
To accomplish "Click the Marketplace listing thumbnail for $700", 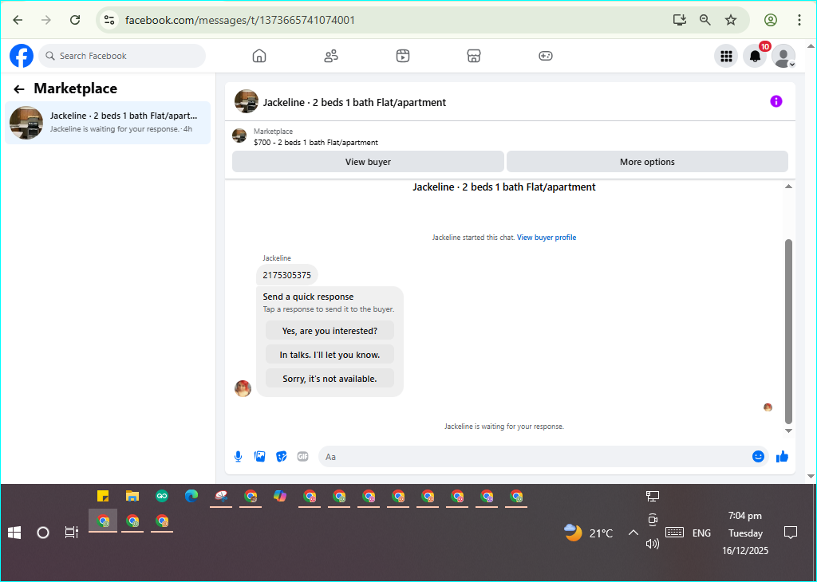I will tap(239, 136).
